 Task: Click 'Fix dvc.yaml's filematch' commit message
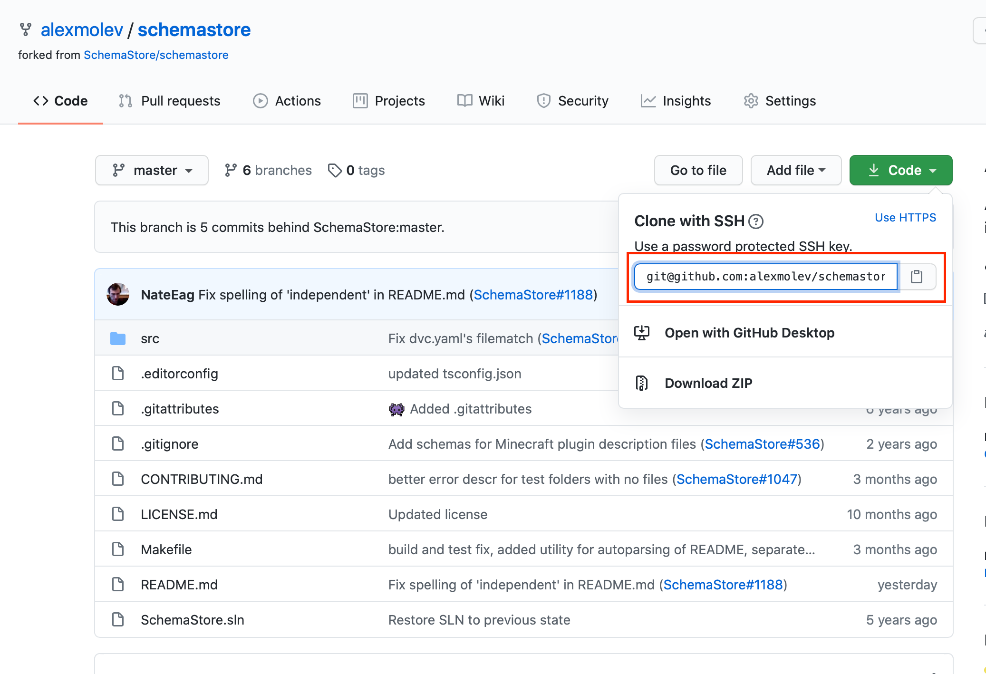pyautogui.click(x=461, y=338)
